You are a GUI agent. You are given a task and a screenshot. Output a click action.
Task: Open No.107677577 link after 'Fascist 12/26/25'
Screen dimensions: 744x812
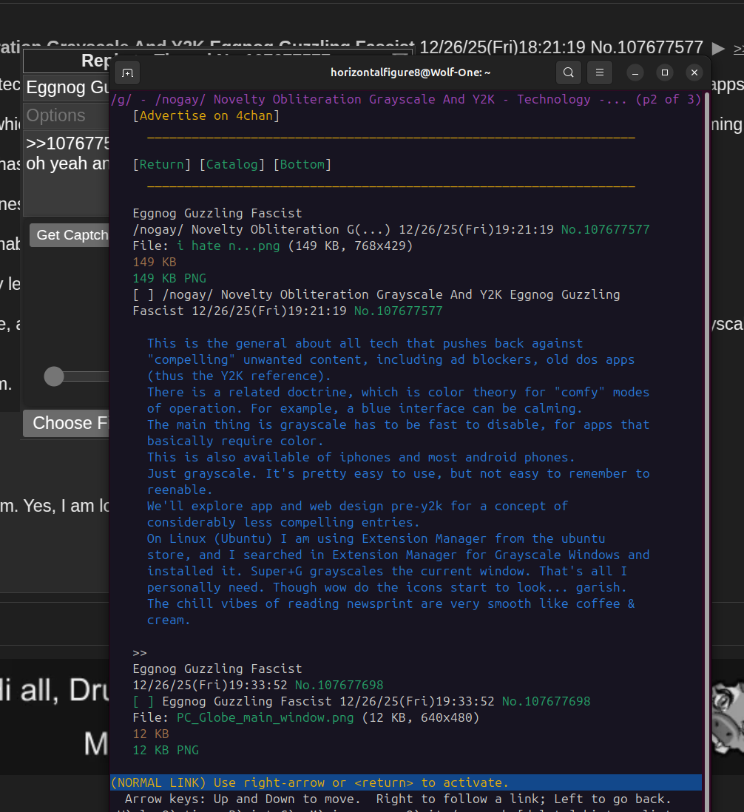coord(398,311)
